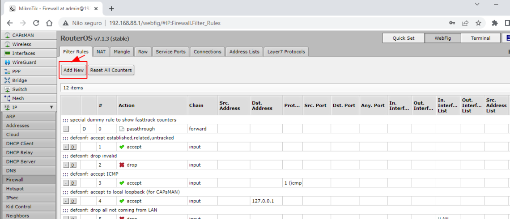Open browser extensions puzzle icon

tap(495, 23)
